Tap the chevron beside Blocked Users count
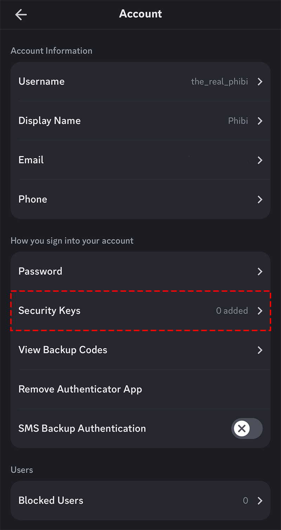Screen dimensions: 281x530 tap(260, 501)
